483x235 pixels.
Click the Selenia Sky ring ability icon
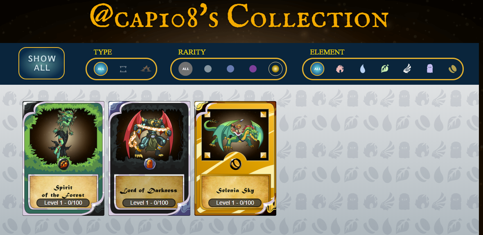[236, 164]
